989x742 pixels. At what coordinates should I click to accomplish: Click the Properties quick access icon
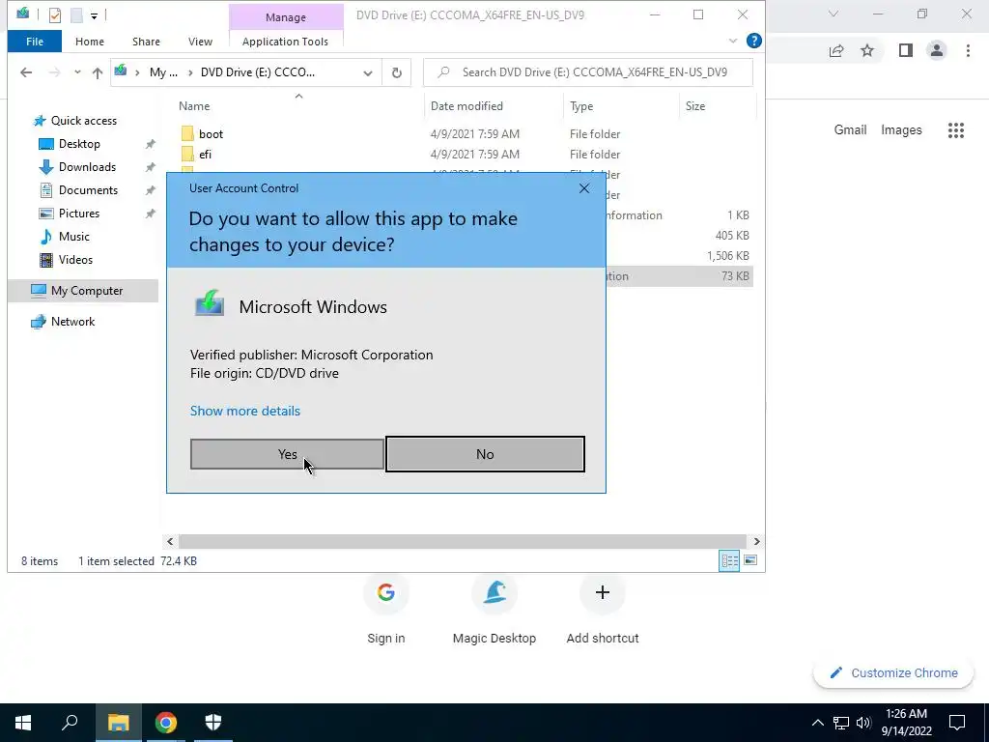(55, 15)
